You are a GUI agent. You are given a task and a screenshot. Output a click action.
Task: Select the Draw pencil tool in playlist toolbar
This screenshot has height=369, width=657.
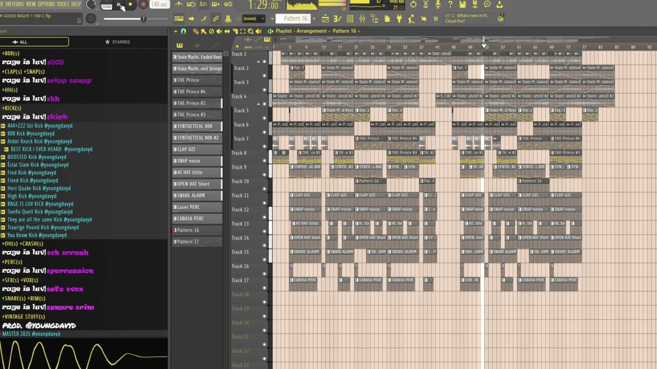pyautogui.click(x=196, y=31)
